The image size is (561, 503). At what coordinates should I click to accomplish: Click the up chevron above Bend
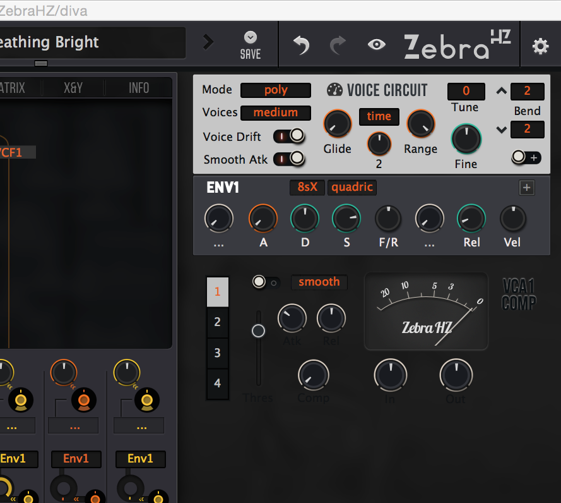click(501, 91)
